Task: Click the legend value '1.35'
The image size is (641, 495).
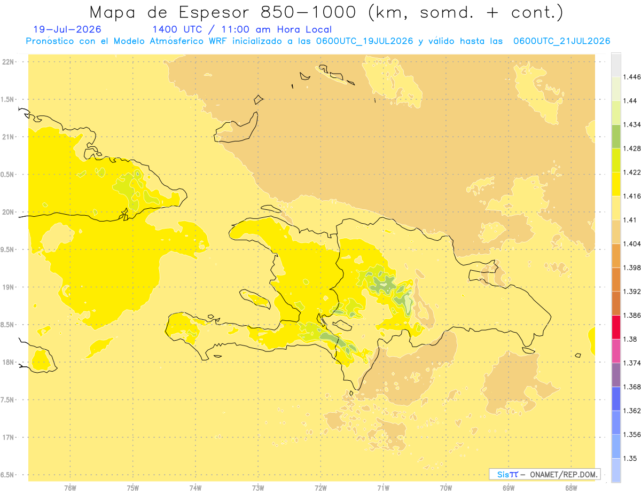Action: pyautogui.click(x=630, y=458)
